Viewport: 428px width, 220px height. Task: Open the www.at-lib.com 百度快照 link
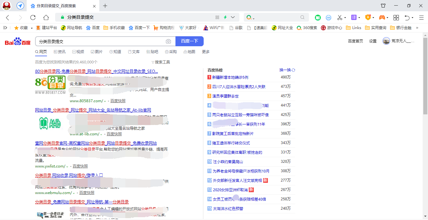(113, 134)
